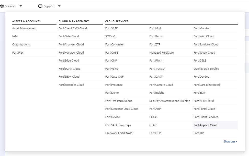Choose FortiCare Elite (Beta)
The height and width of the screenshot is (156, 249).
(x=207, y=85)
